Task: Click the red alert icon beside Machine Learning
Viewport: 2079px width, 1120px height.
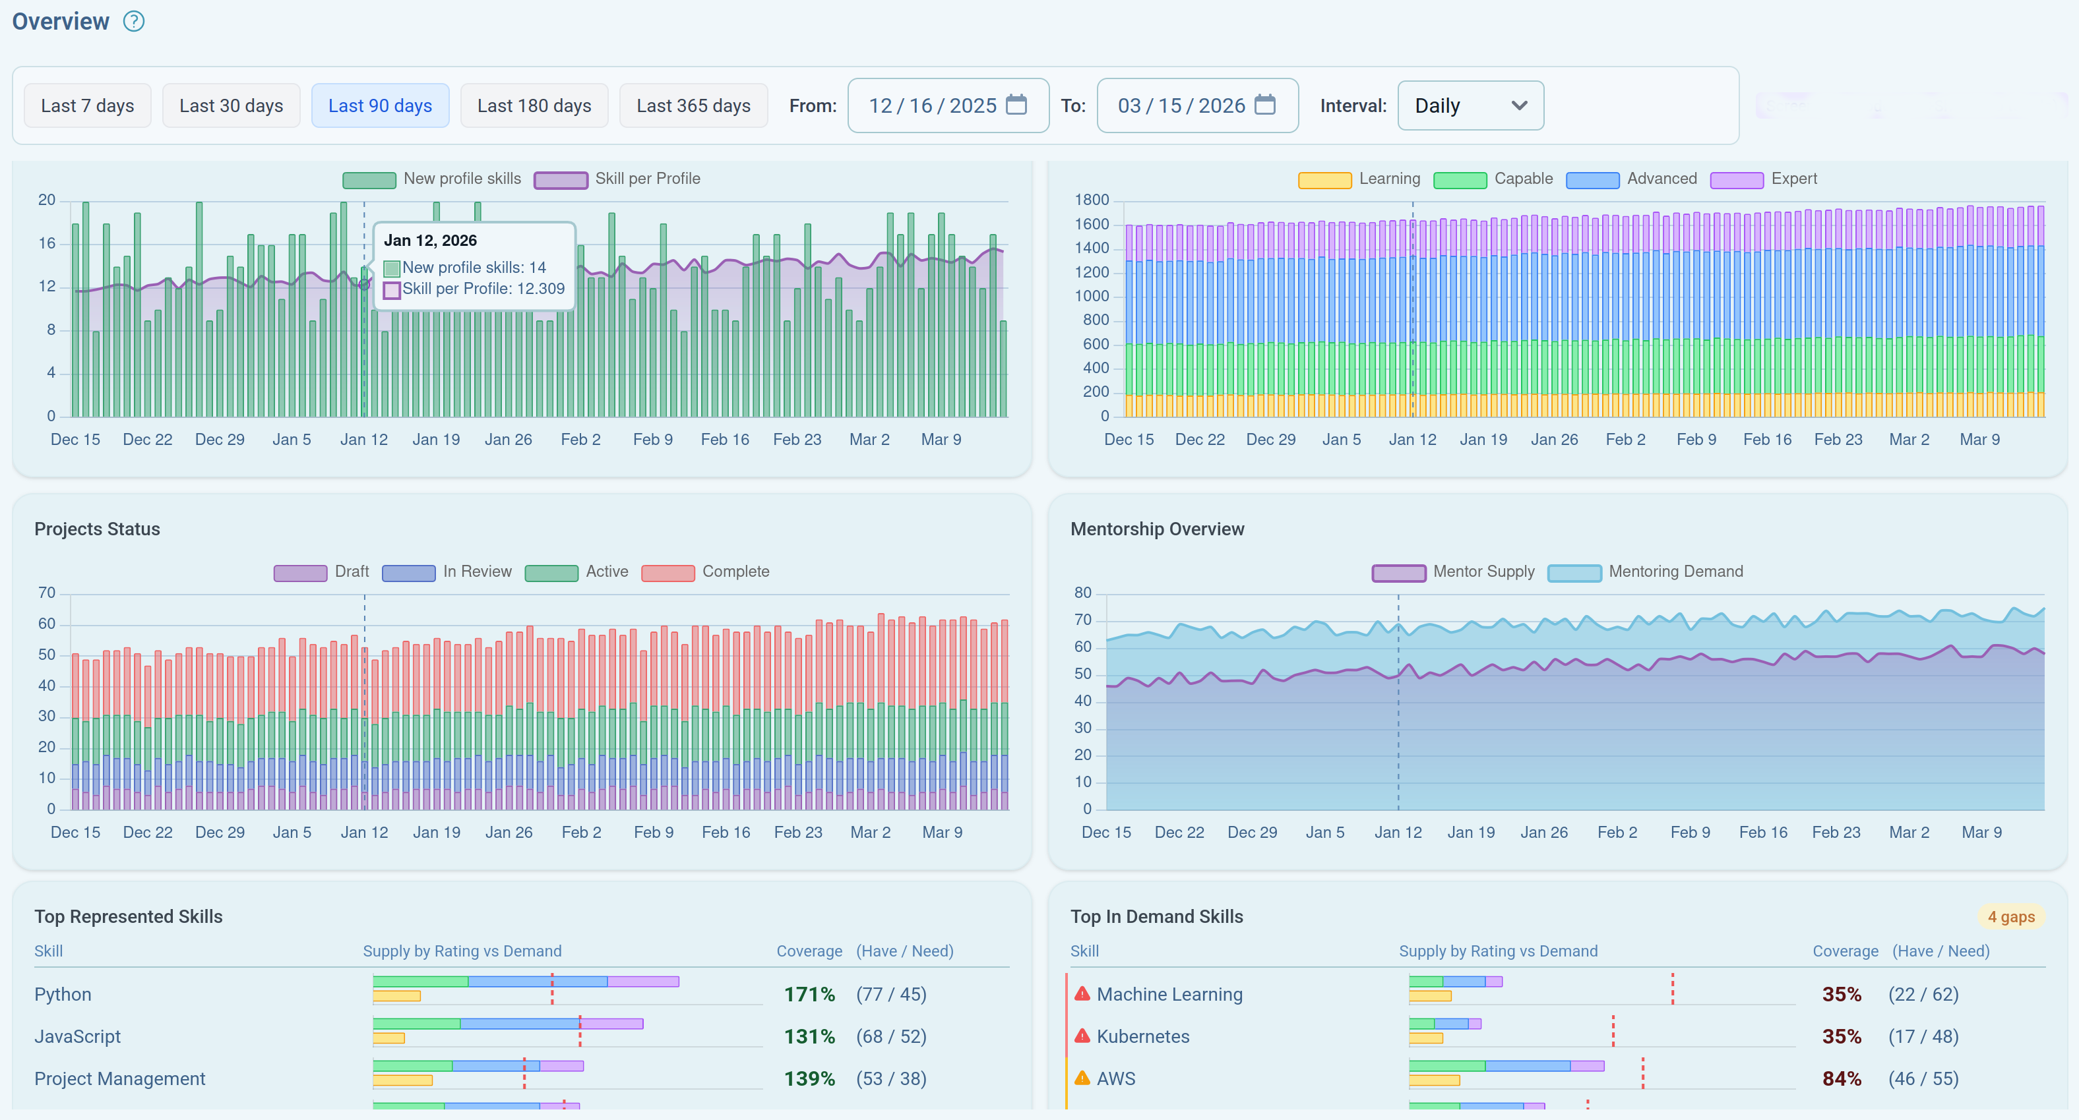Action: (x=1082, y=994)
